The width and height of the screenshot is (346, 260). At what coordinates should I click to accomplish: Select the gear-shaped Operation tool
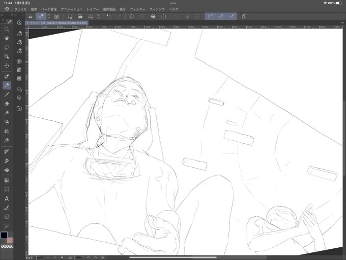click(7, 161)
